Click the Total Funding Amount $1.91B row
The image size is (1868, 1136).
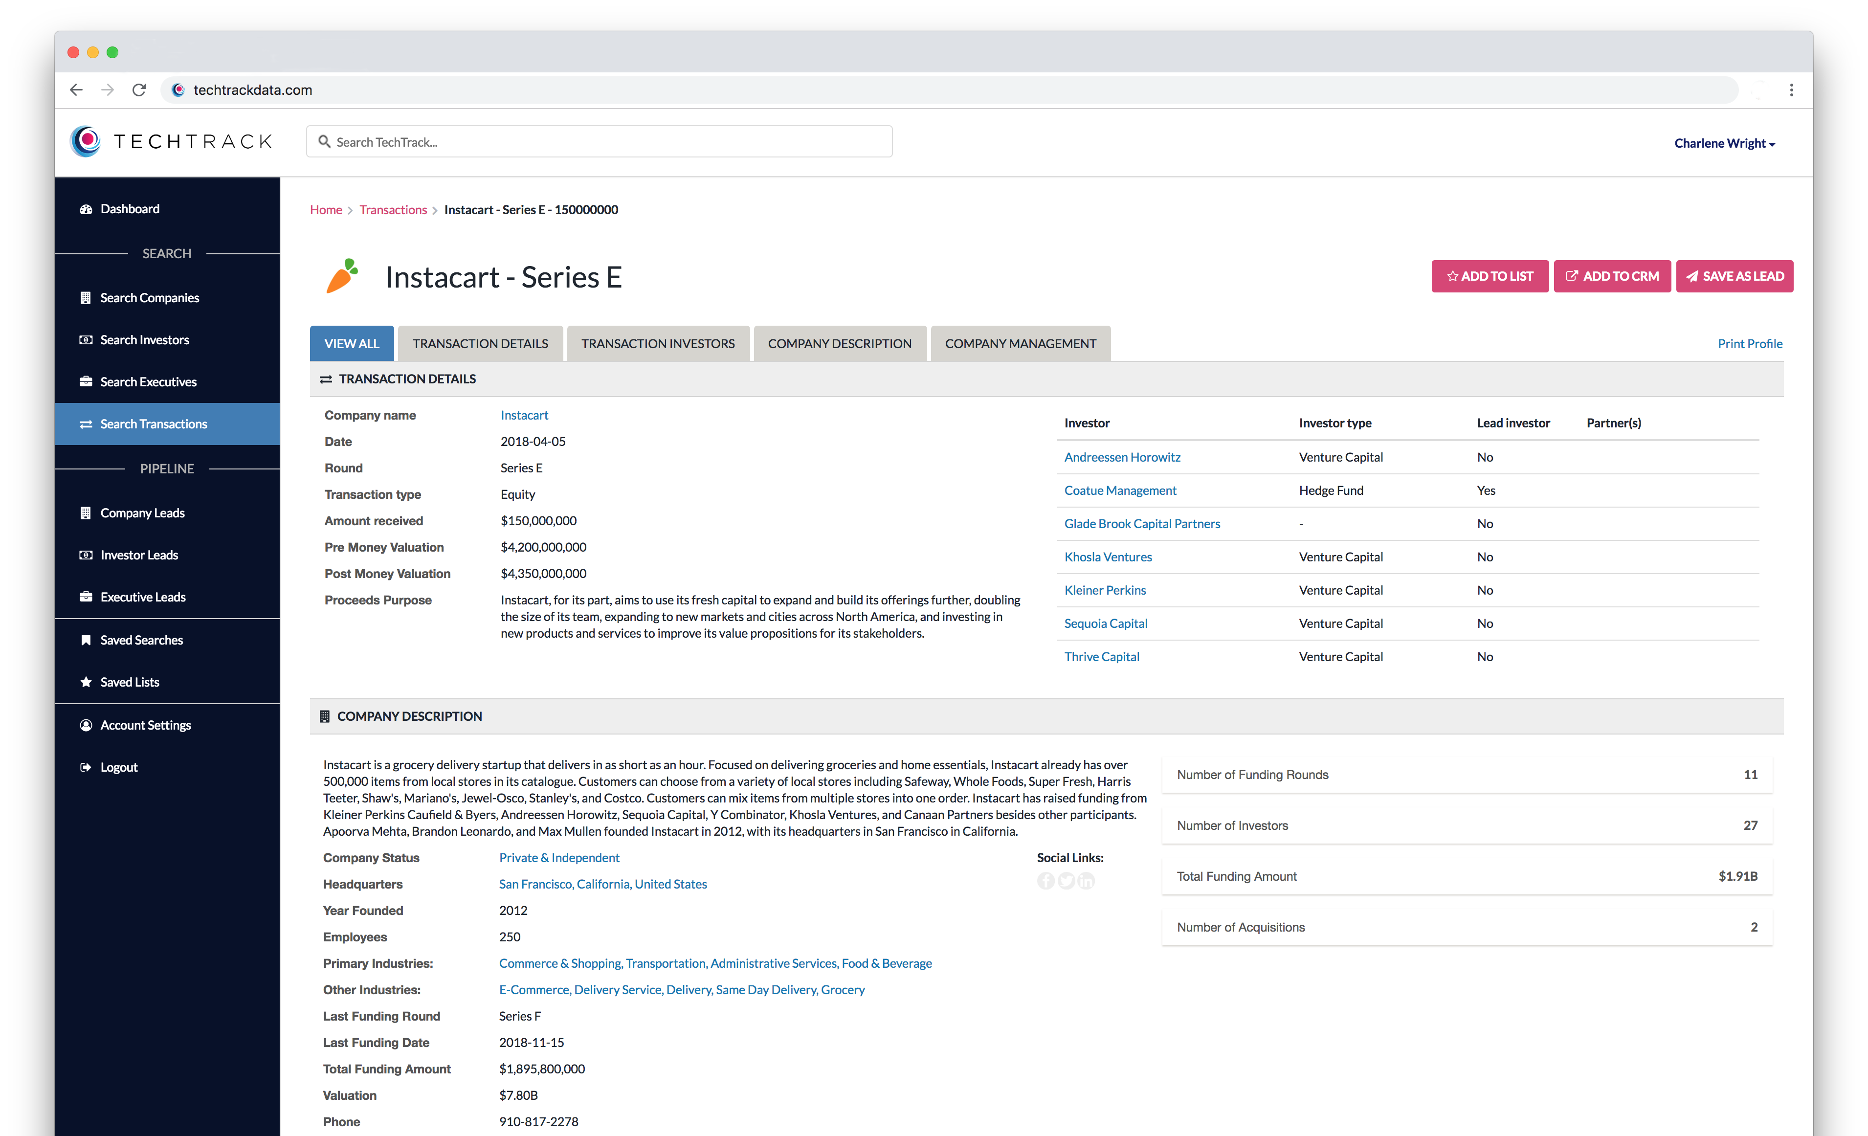click(x=1467, y=876)
